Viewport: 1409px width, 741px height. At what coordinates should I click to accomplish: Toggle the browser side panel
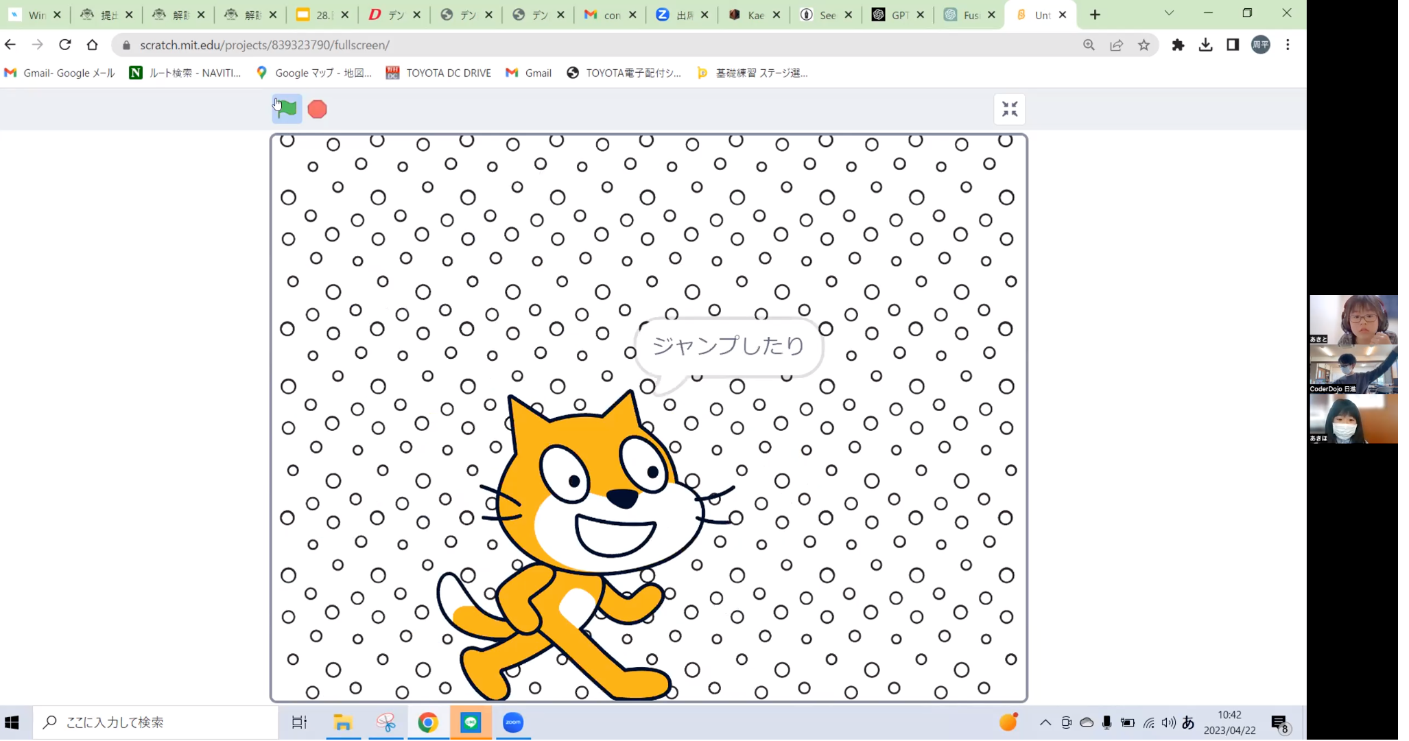pyautogui.click(x=1233, y=45)
